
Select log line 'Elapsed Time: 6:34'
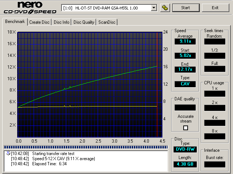click(x=49, y=164)
